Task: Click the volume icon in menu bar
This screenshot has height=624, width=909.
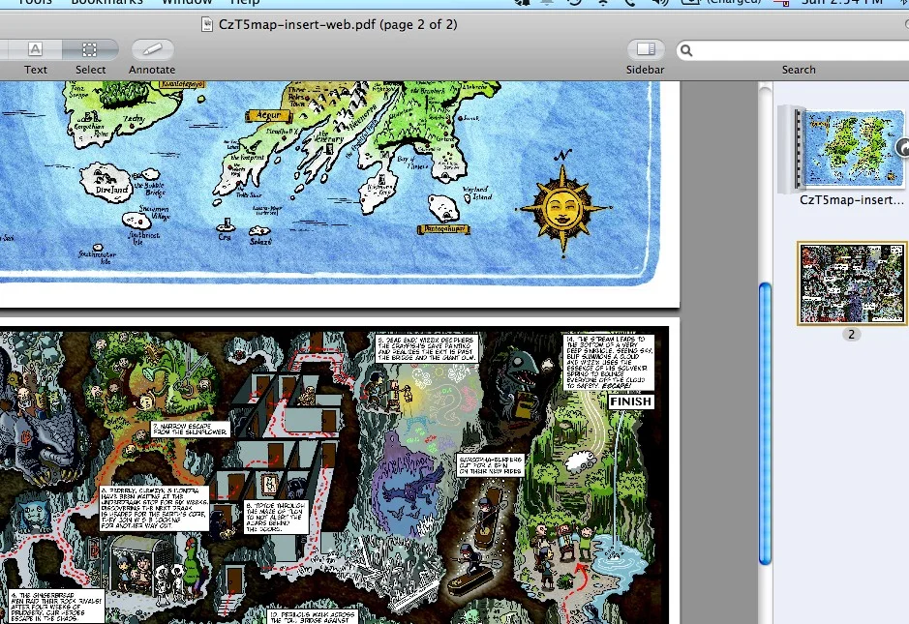Action: coord(661,2)
